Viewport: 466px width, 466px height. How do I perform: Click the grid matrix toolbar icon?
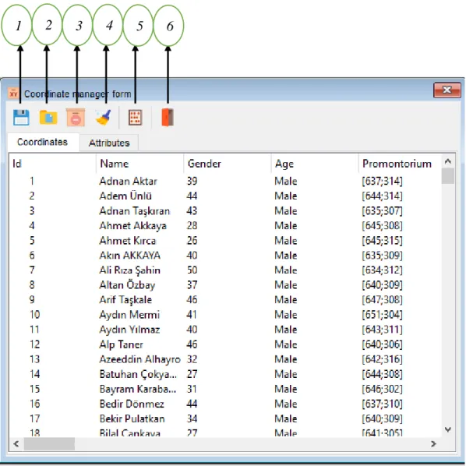(136, 118)
